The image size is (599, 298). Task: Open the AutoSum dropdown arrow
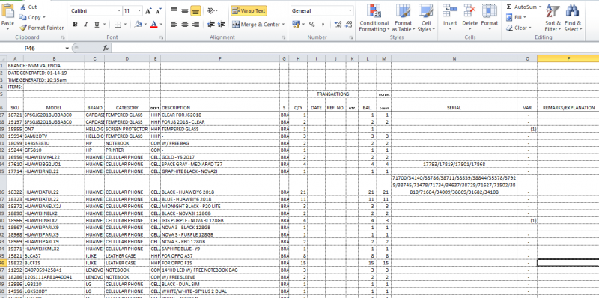click(541, 7)
